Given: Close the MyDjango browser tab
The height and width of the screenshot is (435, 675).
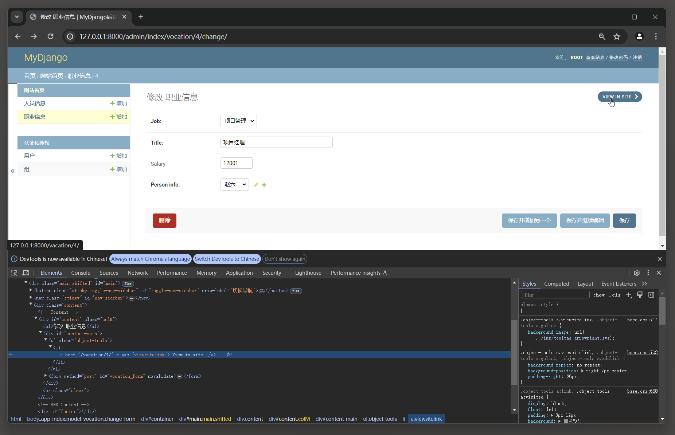Looking at the screenshot, I should [x=124, y=17].
